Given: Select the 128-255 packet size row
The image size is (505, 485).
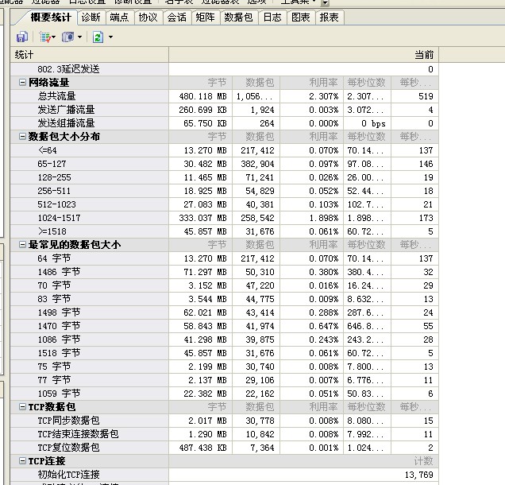Looking at the screenshot, I should point(224,177).
